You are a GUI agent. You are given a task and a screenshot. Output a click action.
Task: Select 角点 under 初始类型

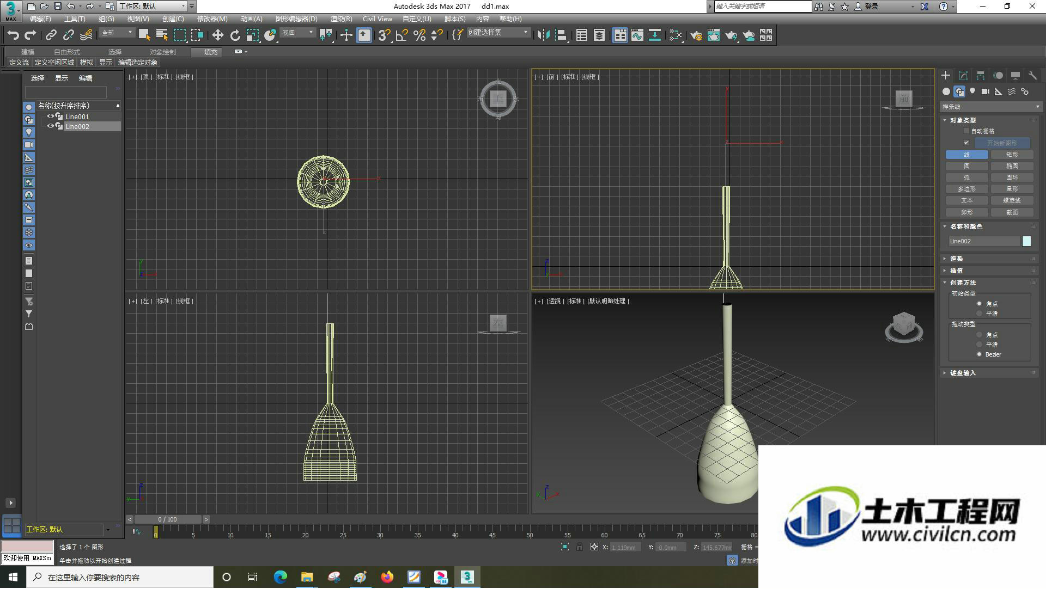pos(979,304)
